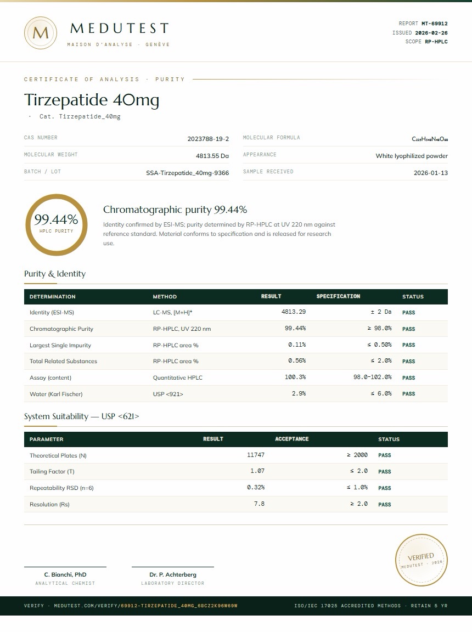This screenshot has width=472, height=632.
Task: Select appearance "White lyophilized powder"
Action: [x=412, y=156]
